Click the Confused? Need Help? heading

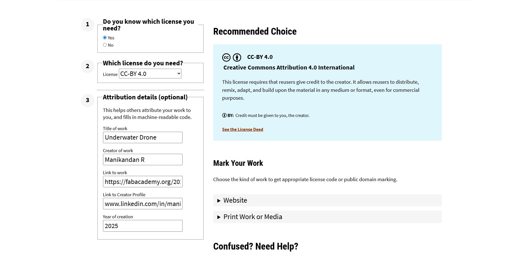pyautogui.click(x=255, y=246)
